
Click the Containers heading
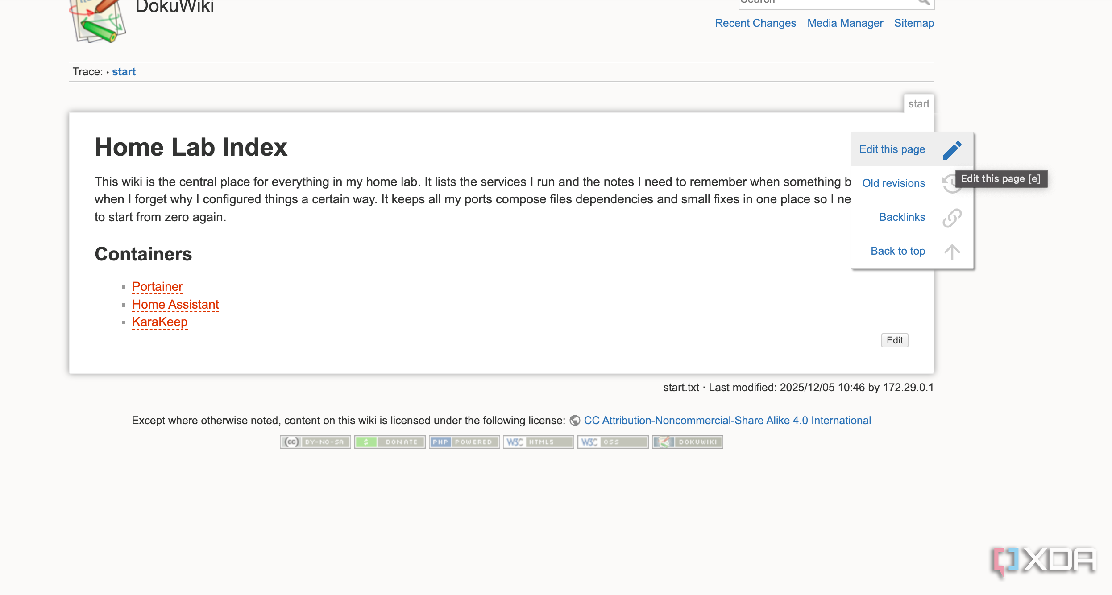tap(143, 254)
